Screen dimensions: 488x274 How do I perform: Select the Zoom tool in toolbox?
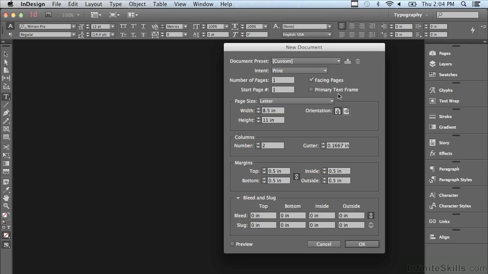6,206
